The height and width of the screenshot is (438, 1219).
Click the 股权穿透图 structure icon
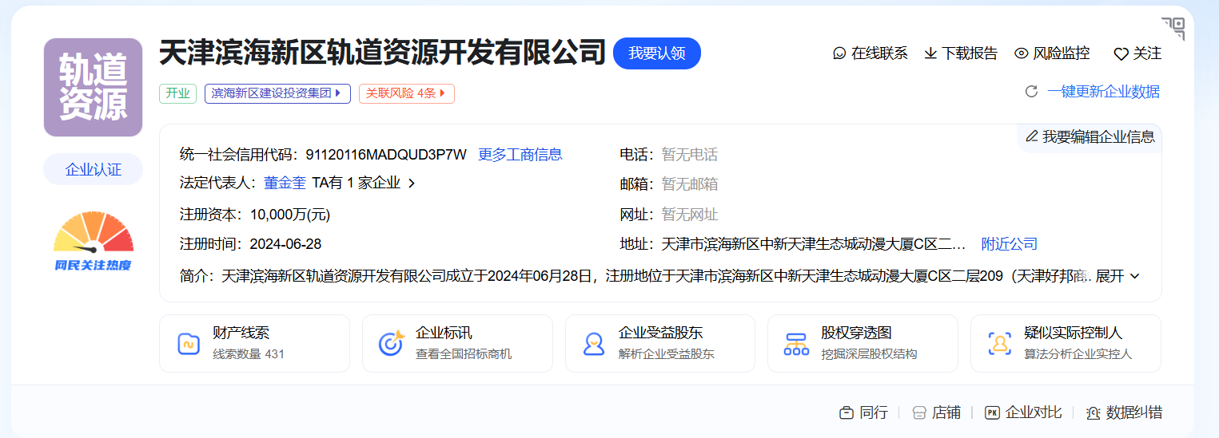pyautogui.click(x=796, y=344)
